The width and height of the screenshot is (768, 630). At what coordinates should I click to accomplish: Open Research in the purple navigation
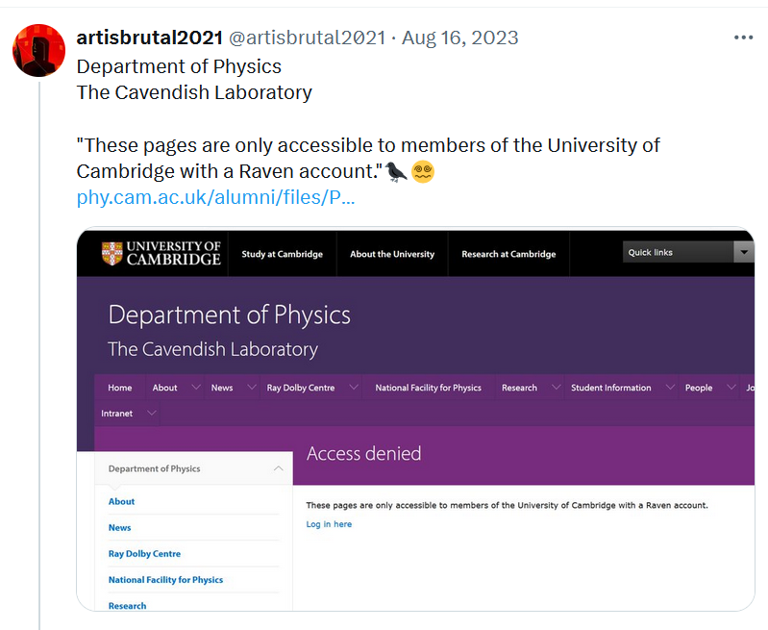pos(519,388)
